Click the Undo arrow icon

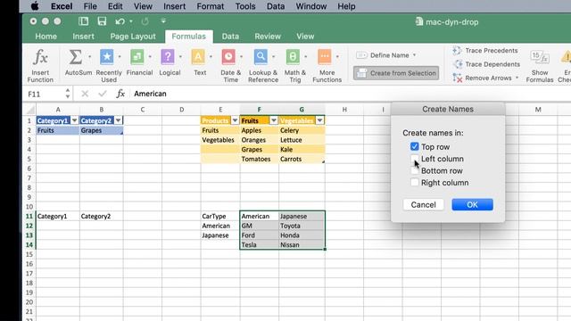(120, 21)
